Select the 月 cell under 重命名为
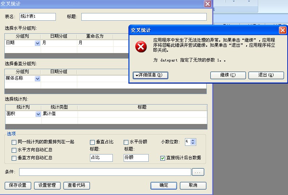288x195 pixels. (95, 43)
